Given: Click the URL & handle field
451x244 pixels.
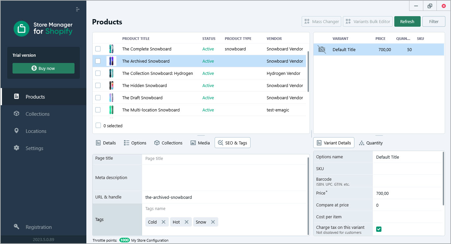Looking at the screenshot, I should coord(224,197).
